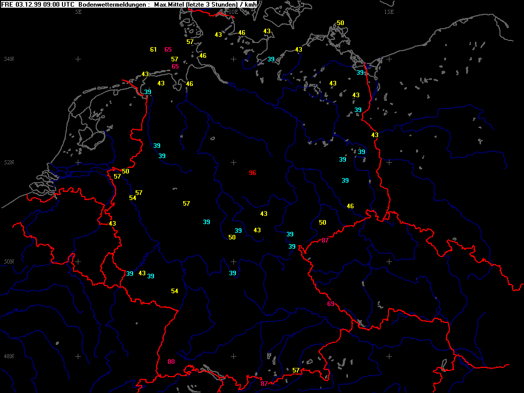Click the 54N latitude label
Screen dimensions: 524x393
(9, 59)
